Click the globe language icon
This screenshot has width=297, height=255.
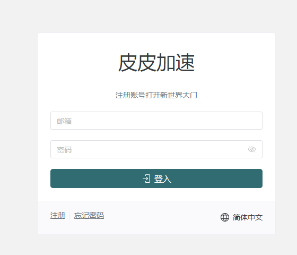coord(225,217)
